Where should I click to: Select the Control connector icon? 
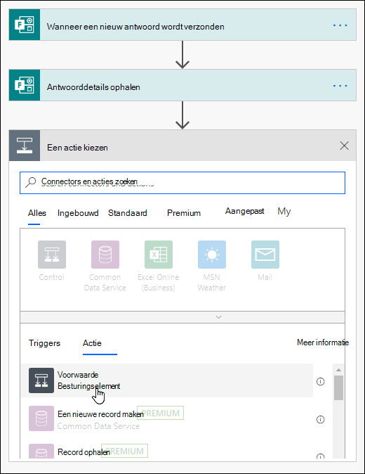52,255
